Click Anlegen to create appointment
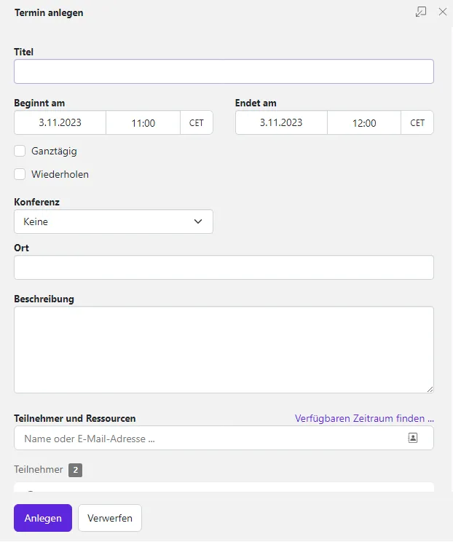This screenshot has width=453, height=542. point(42,518)
